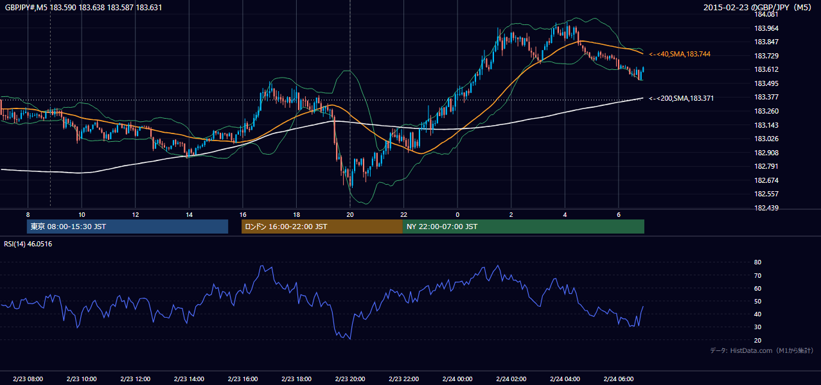
Task: Click RSI scale label 80
Action: click(x=758, y=262)
